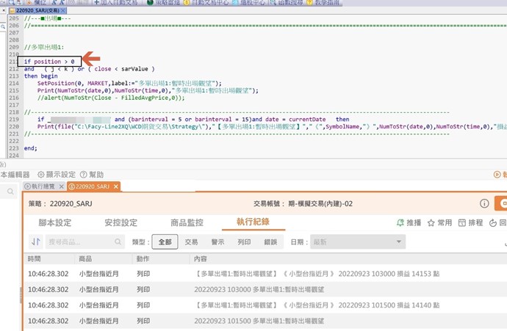Image resolution: width=507 pixels, height=331 pixels.
Task: Click the info icon beside trading account
Action: [x=484, y=203]
